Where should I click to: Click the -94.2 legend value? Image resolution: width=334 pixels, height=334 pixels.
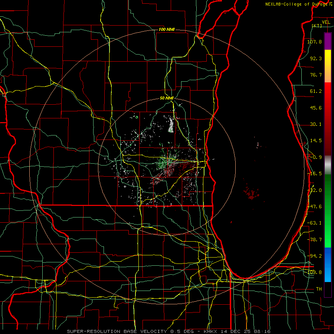(x=314, y=256)
